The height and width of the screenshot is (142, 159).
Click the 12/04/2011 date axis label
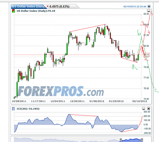58,101
